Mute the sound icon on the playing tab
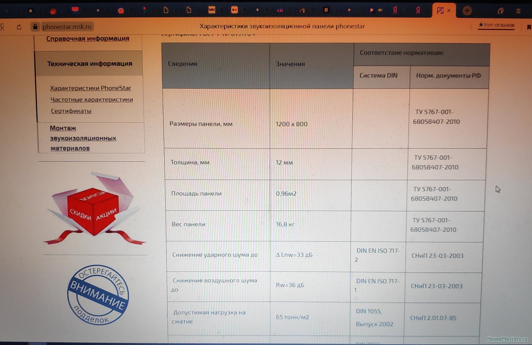532x345 pixels. [381, 10]
